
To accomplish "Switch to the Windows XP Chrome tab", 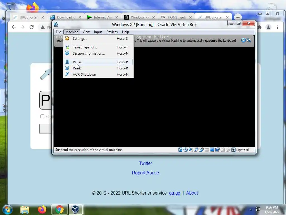I will (x=140, y=17).
